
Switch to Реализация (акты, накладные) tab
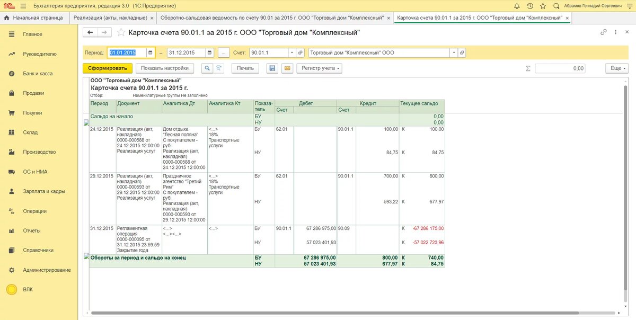(x=110, y=17)
